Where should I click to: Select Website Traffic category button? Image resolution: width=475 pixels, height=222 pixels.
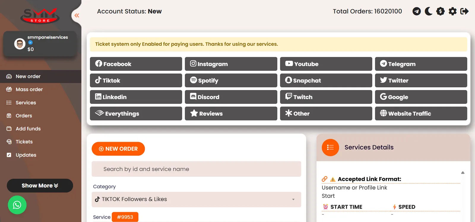[x=421, y=114]
